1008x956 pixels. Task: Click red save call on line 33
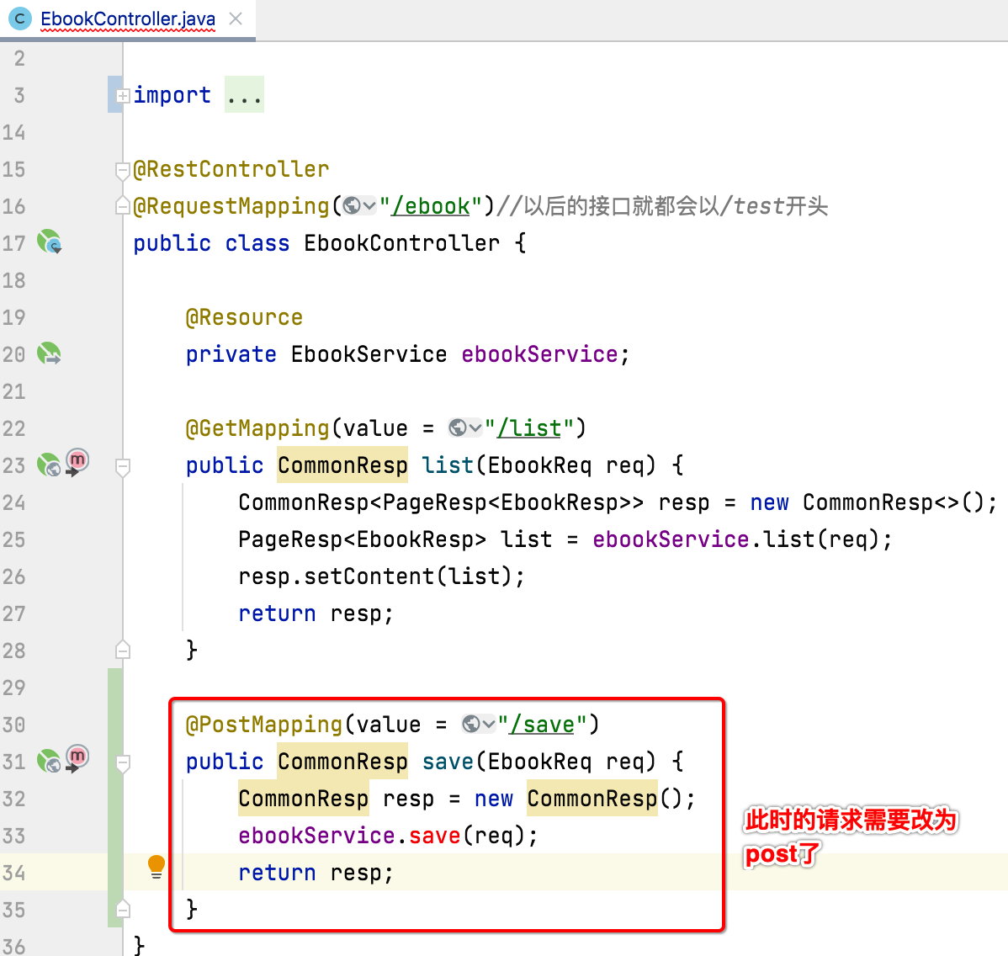(x=434, y=836)
